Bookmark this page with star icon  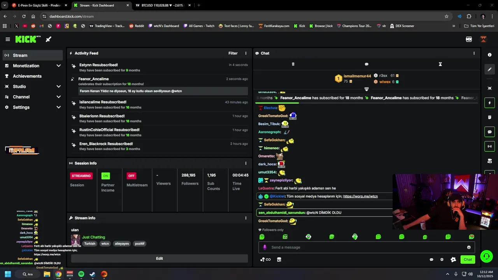point(447,16)
